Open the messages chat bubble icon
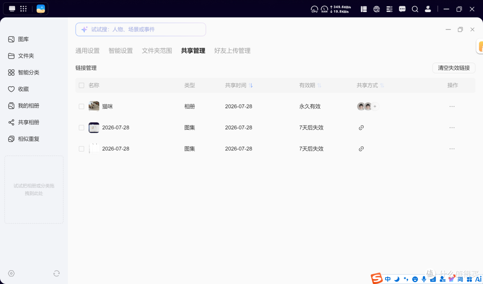 coord(402,9)
